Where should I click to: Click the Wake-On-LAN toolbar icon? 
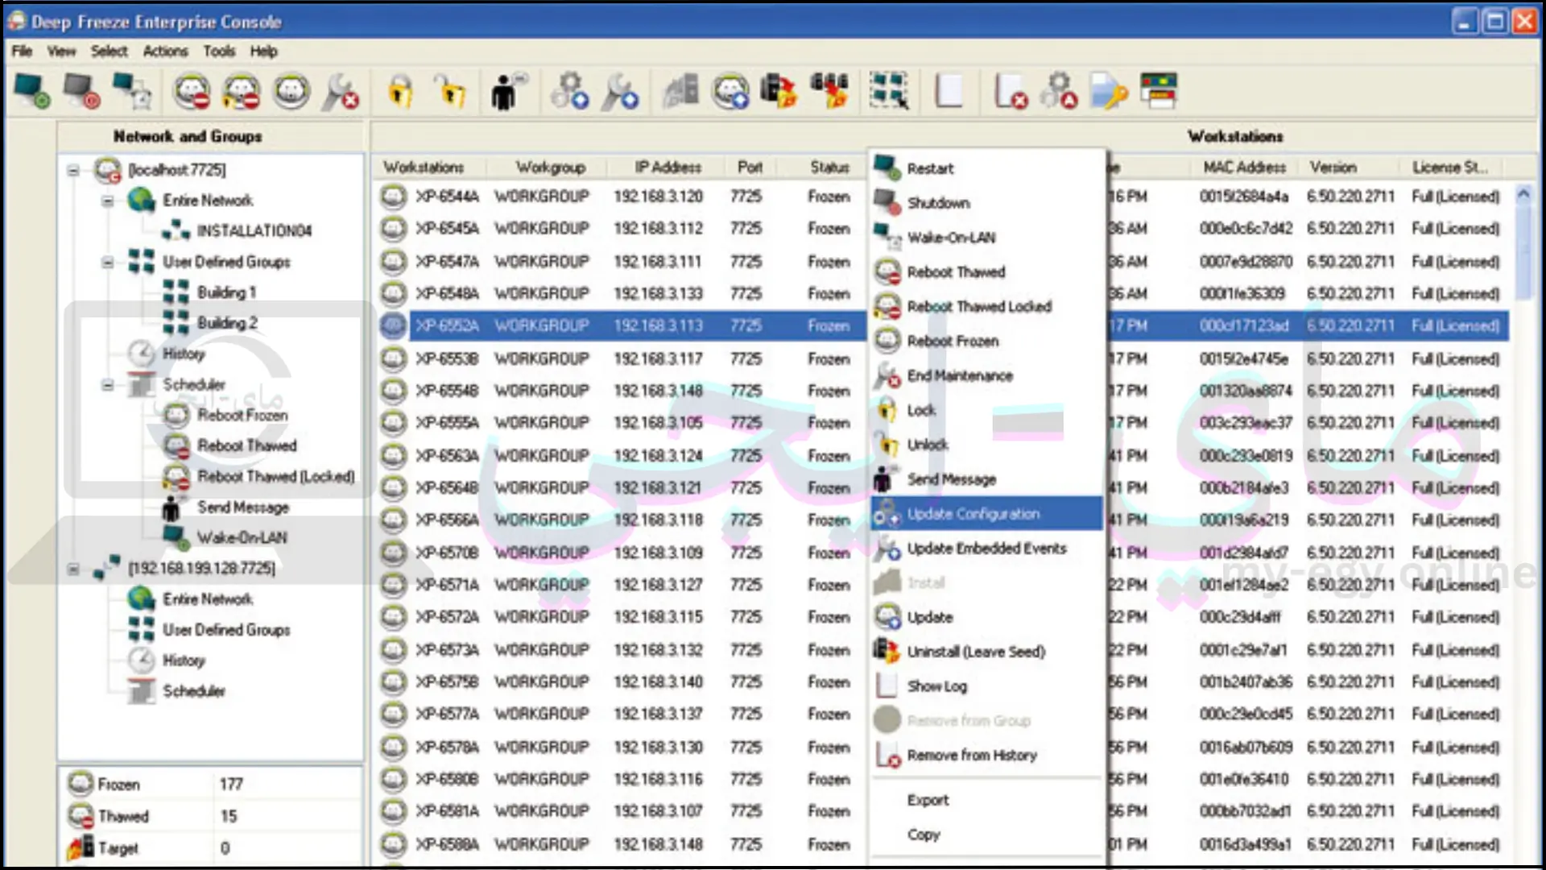coord(131,91)
